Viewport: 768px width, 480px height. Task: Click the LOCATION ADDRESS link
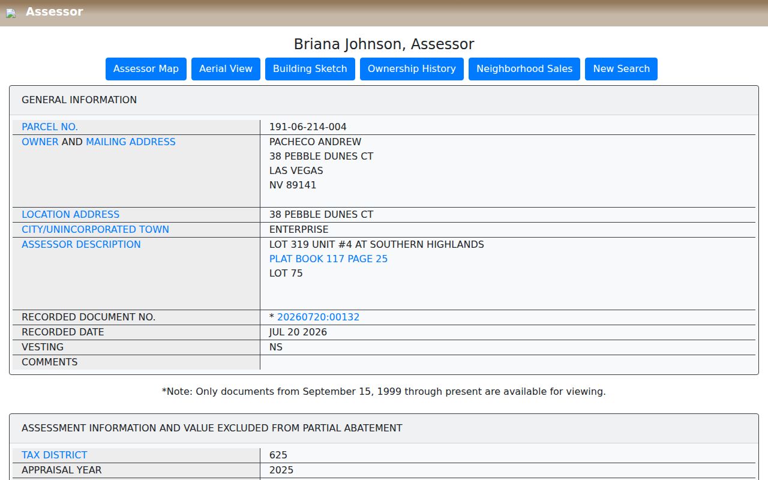tap(70, 215)
